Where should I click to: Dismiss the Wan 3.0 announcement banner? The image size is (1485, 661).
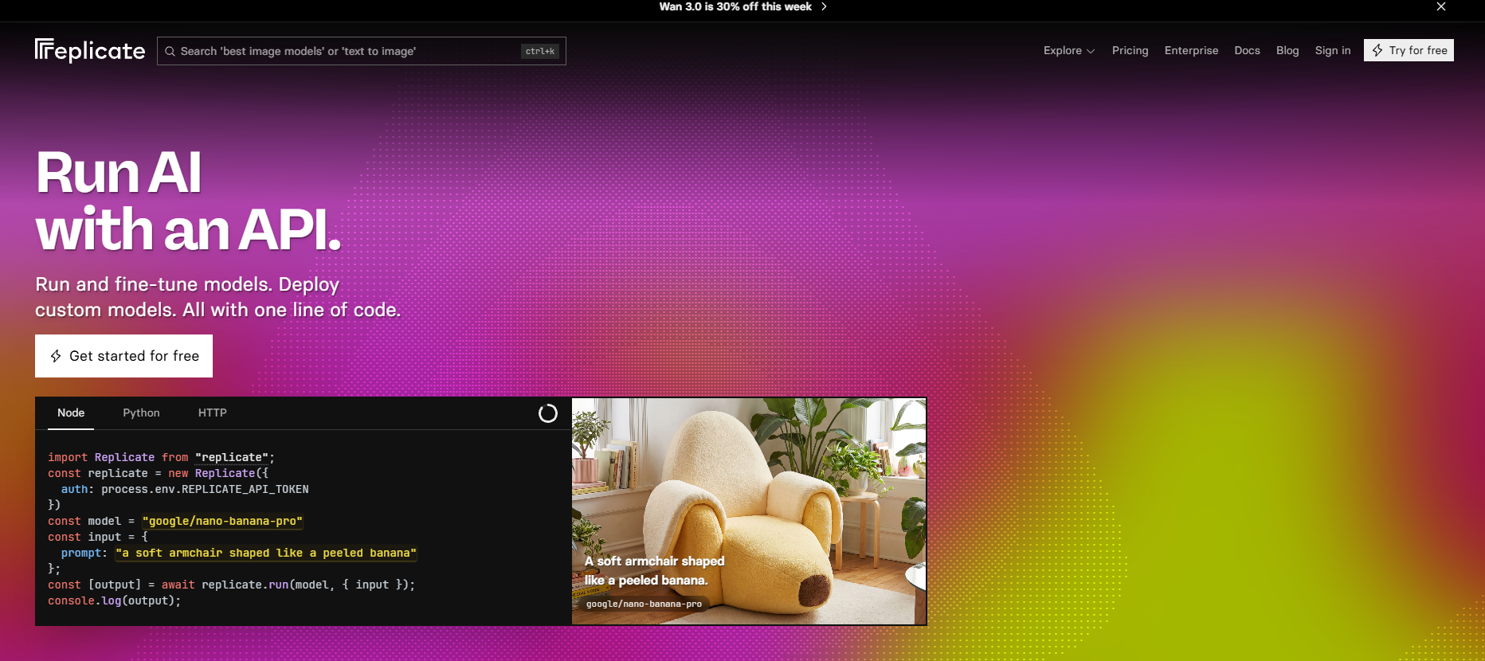point(1441,6)
